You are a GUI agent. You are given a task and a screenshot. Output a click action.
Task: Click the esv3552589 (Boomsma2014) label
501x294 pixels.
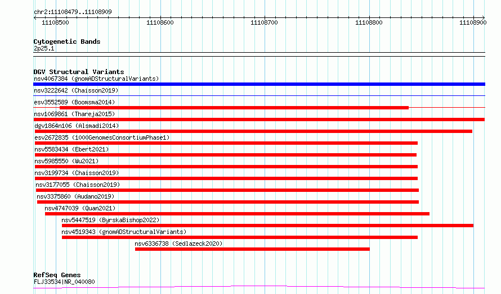tap(74, 102)
